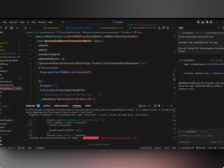
Task: Start a new chat with plus icon
Action: click(219, 28)
